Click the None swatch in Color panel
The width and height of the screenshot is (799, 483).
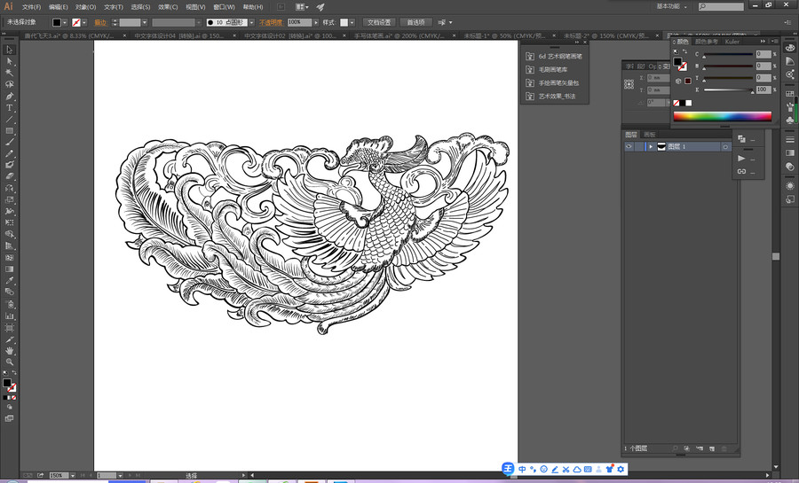point(676,103)
